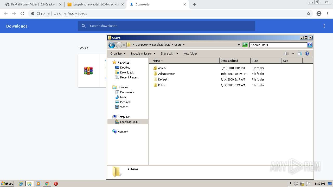The width and height of the screenshot is (333, 187).
Task: Open Network in navigation pane
Action: coord(123,132)
